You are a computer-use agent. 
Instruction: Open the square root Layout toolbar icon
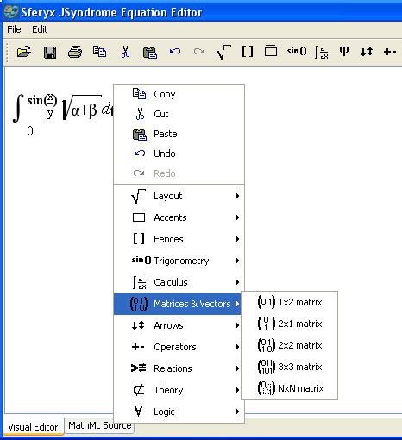pyautogui.click(x=223, y=52)
